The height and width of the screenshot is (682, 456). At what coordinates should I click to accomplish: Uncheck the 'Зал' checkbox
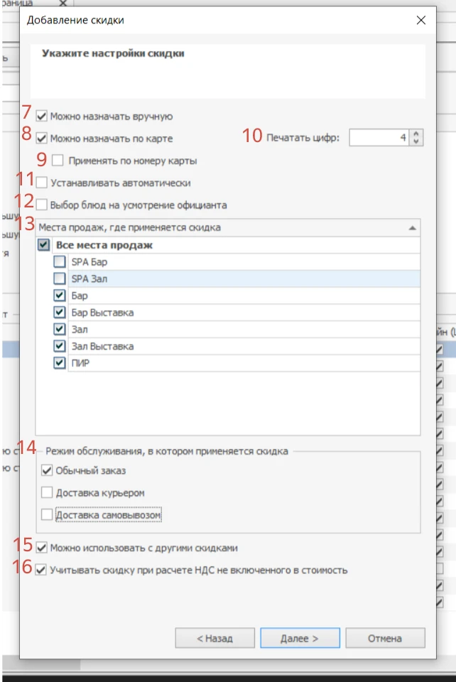pos(60,329)
